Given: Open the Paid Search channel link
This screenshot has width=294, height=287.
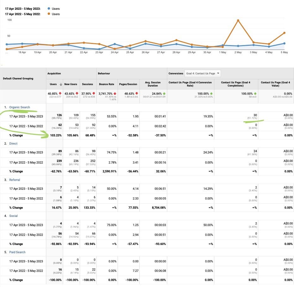Looking at the screenshot, I should point(17,252).
